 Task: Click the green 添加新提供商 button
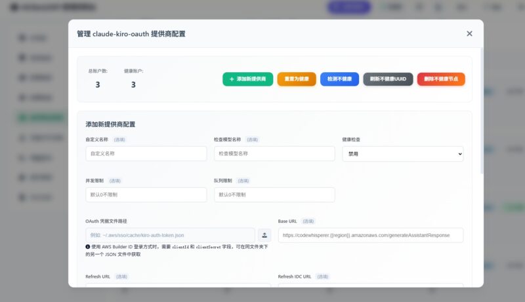[248, 79]
